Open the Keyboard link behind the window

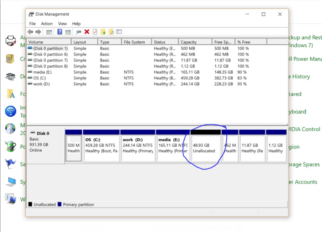(x=297, y=112)
